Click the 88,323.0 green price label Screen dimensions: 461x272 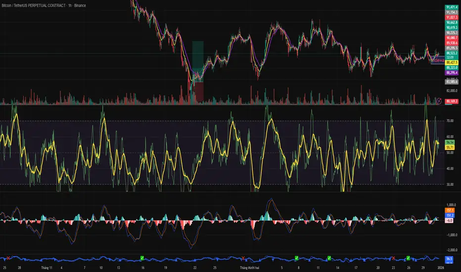coord(452,68)
